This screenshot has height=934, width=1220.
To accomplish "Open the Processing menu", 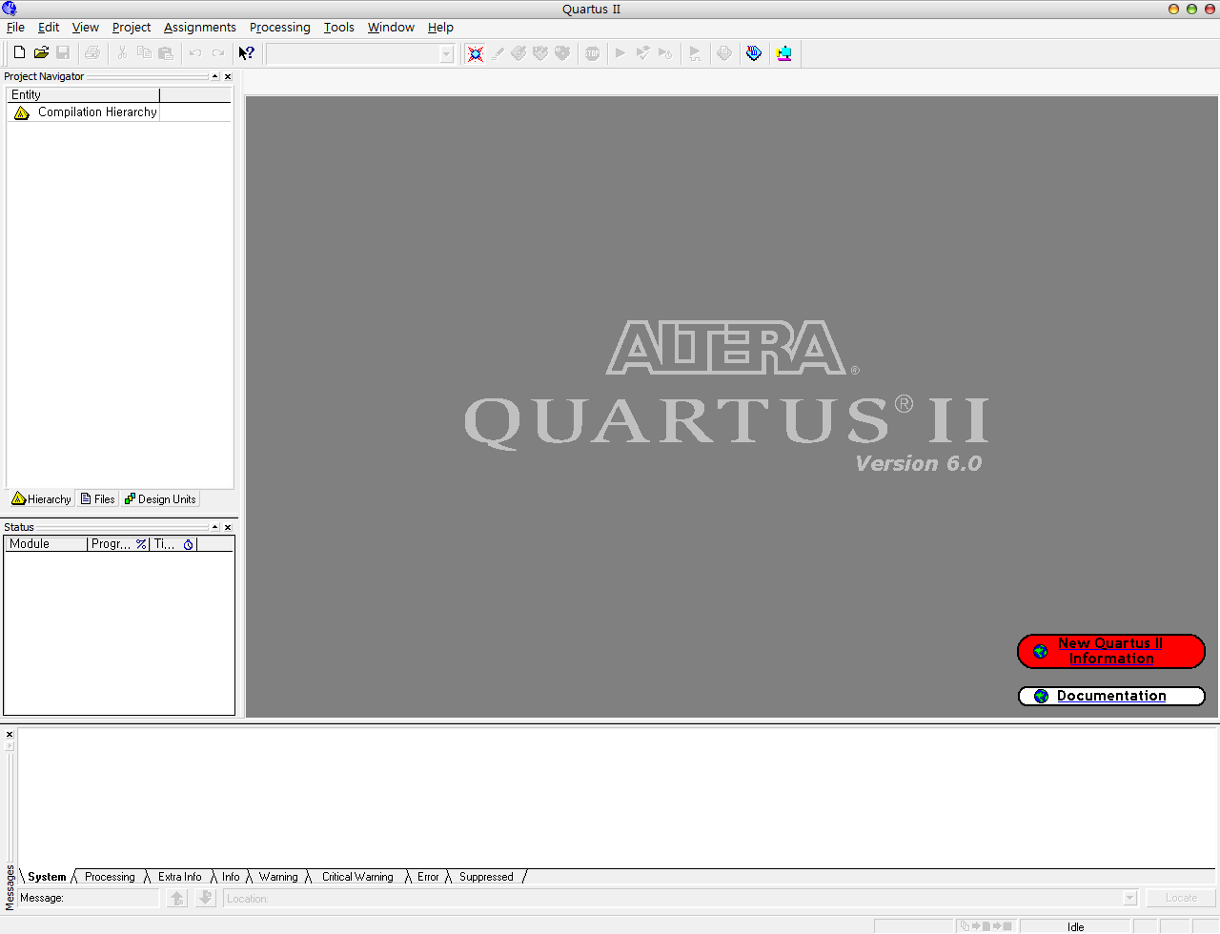I will 280,28.
